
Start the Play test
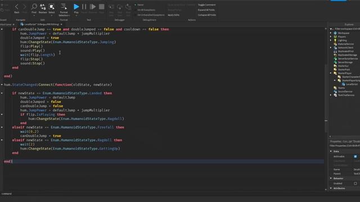[76, 7]
